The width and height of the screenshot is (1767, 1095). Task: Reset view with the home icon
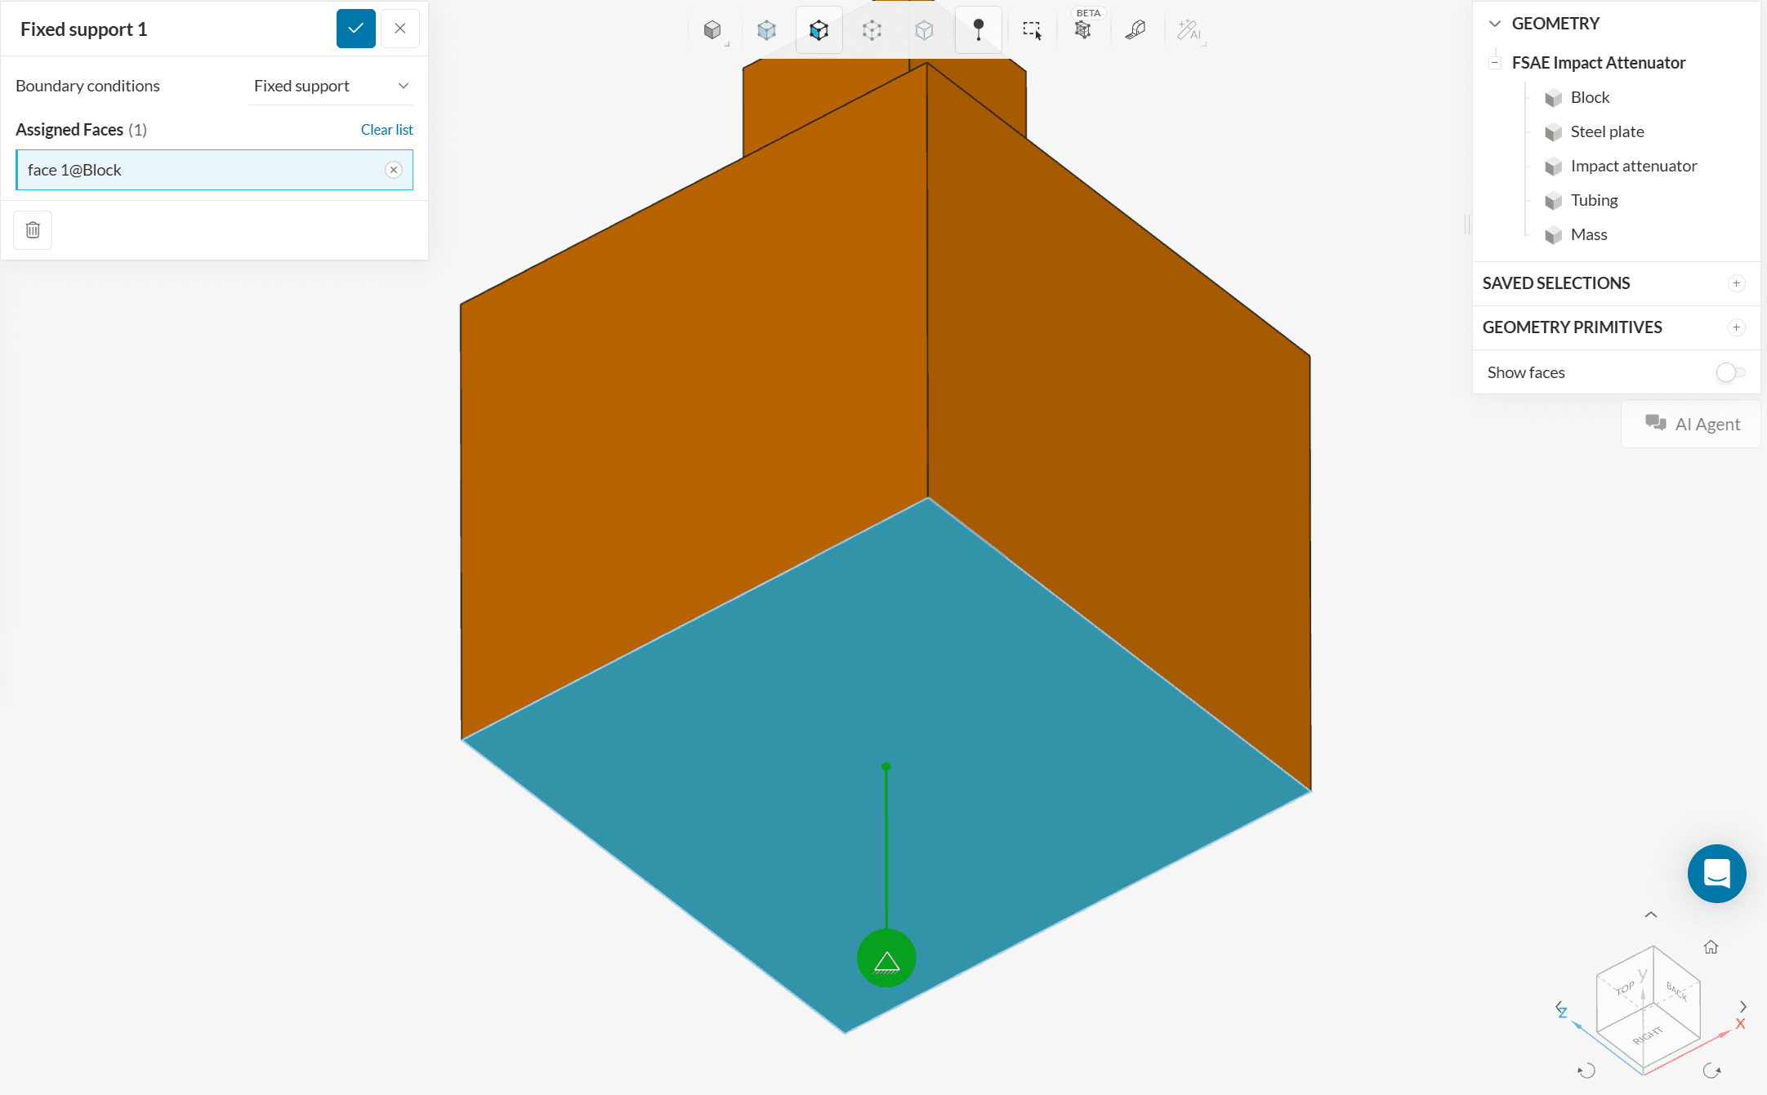tap(1711, 947)
